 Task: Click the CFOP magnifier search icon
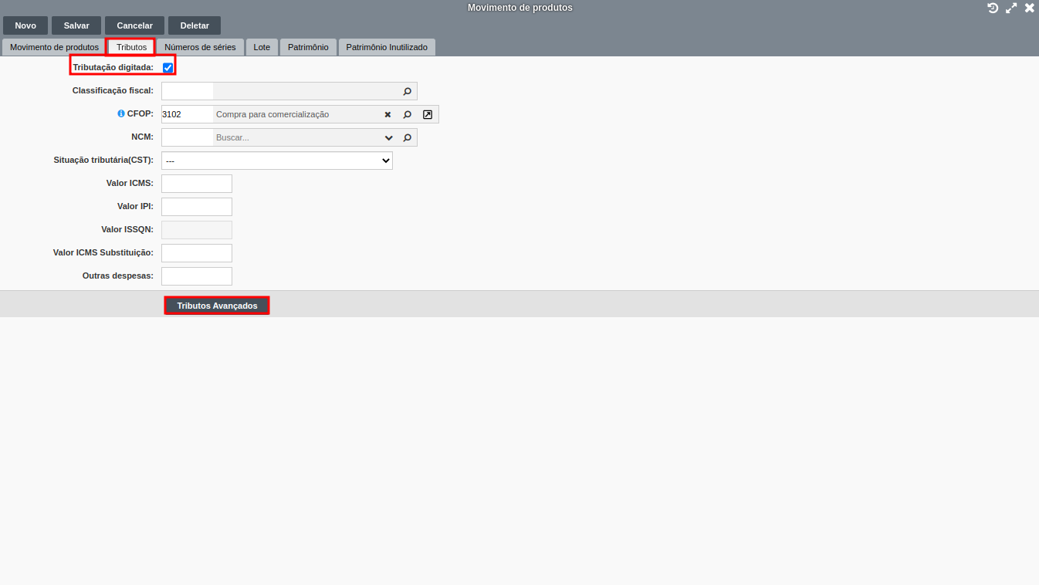407,114
